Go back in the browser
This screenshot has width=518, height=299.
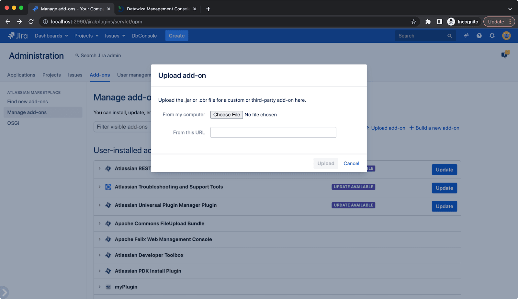coord(8,22)
